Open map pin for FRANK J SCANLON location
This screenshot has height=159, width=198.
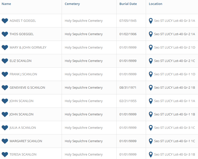coord(151,75)
